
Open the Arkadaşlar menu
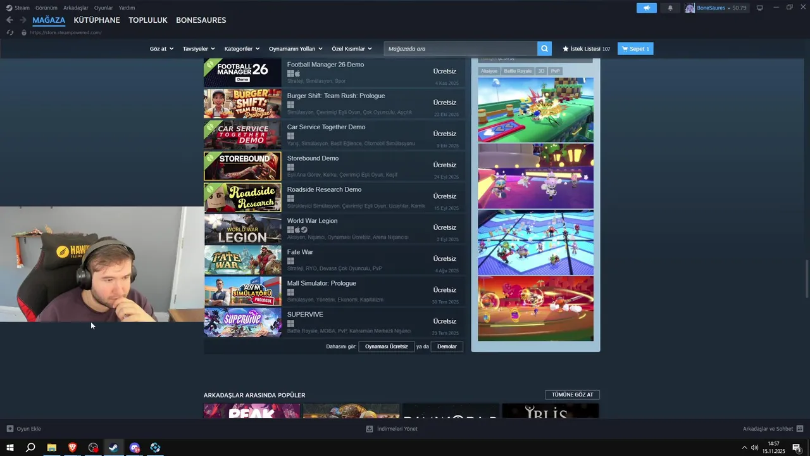pyautogui.click(x=75, y=8)
